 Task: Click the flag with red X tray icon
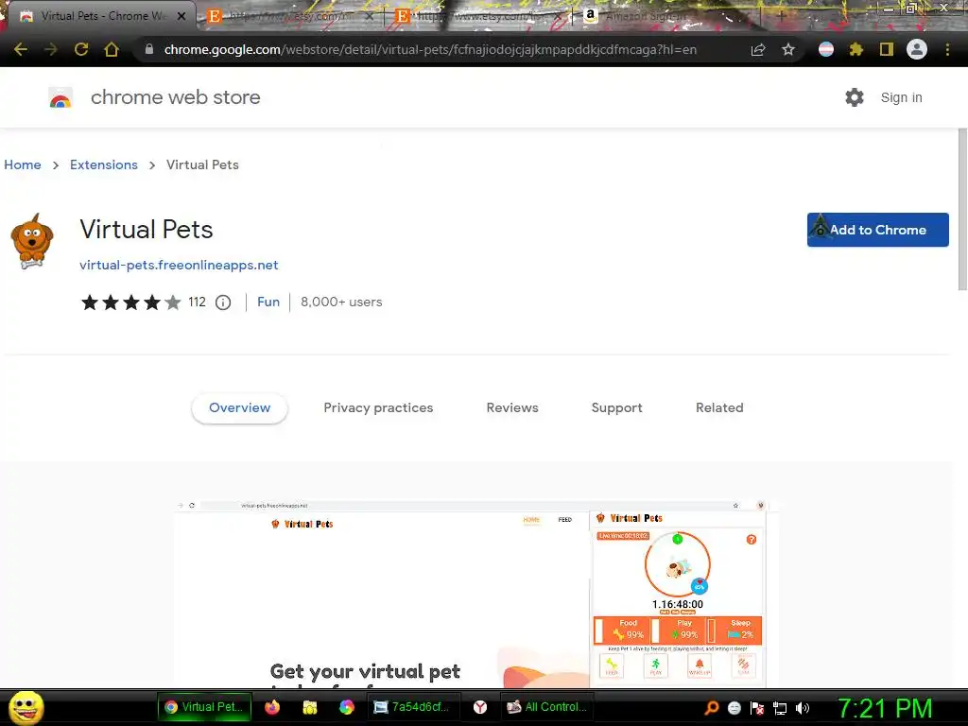757,708
